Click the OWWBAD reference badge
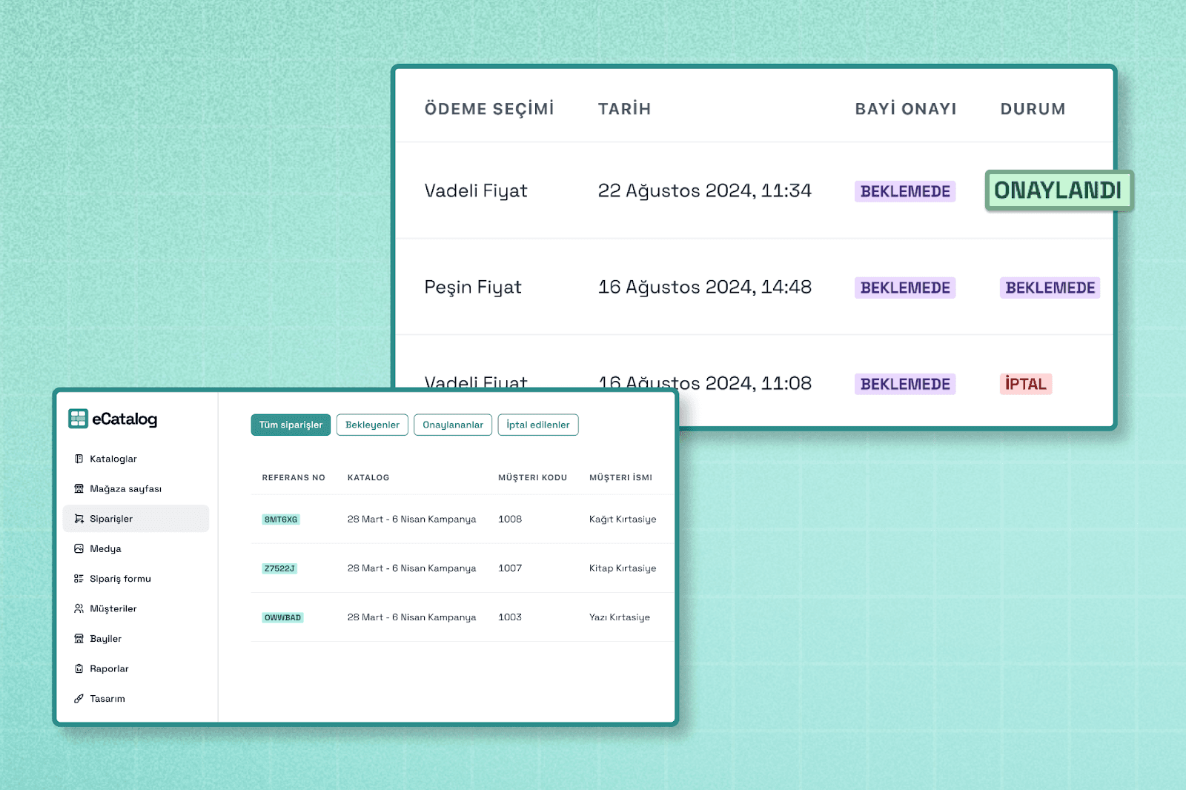This screenshot has height=790, width=1186. pos(282,617)
